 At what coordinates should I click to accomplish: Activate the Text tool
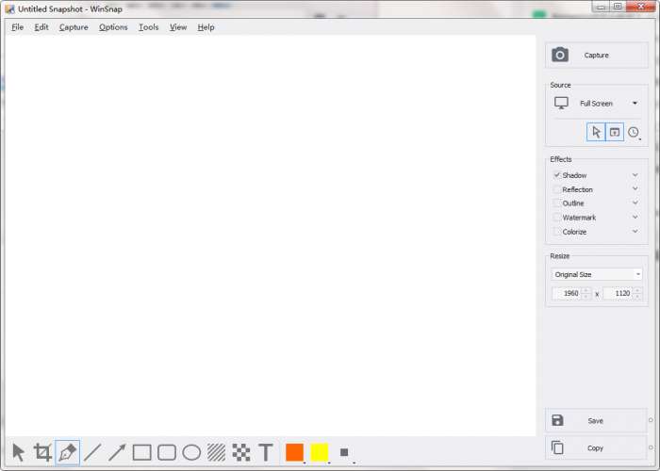(x=266, y=452)
